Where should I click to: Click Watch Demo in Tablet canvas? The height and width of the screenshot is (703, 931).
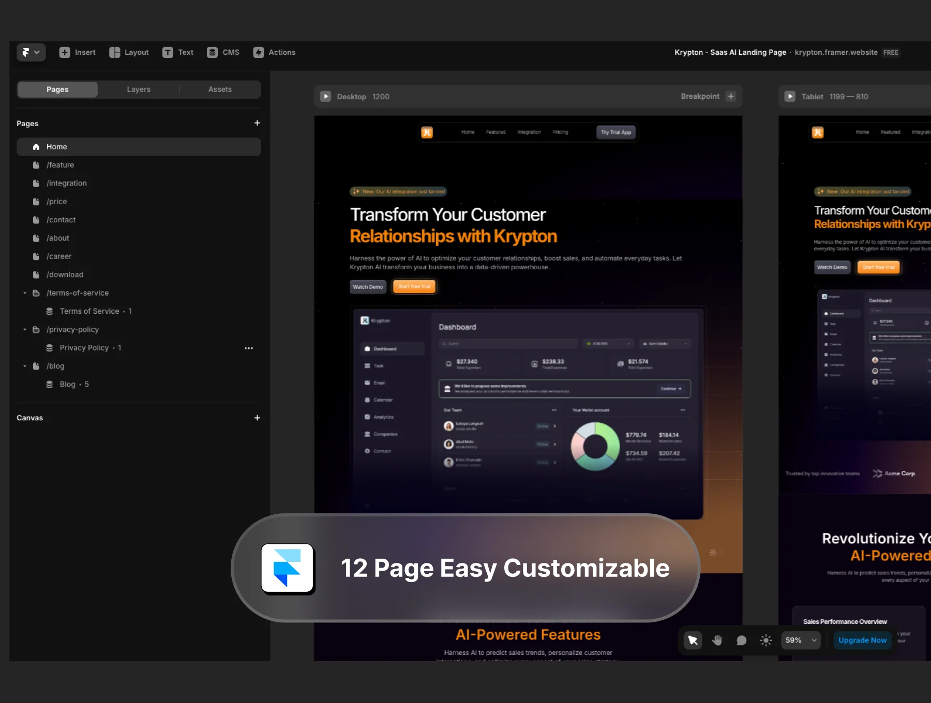click(x=832, y=267)
